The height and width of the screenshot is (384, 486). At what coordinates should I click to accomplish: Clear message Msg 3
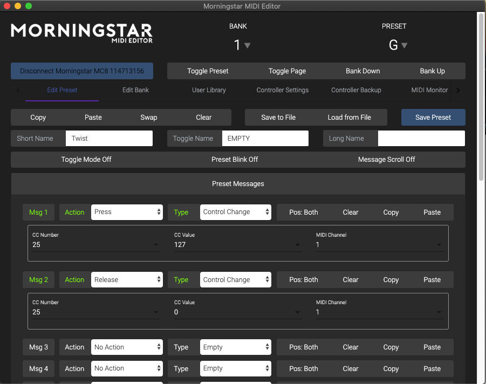tap(351, 347)
